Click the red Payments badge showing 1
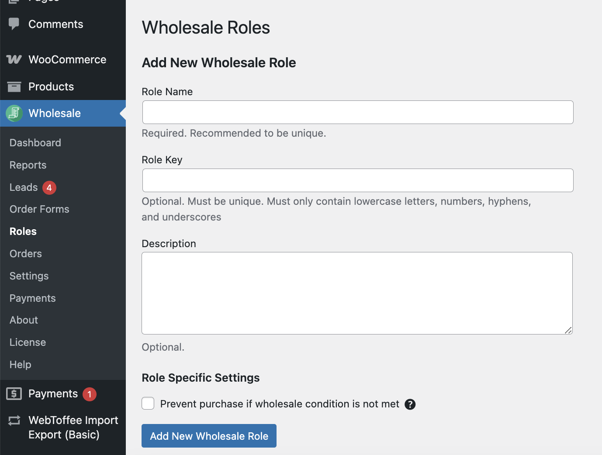 90,394
